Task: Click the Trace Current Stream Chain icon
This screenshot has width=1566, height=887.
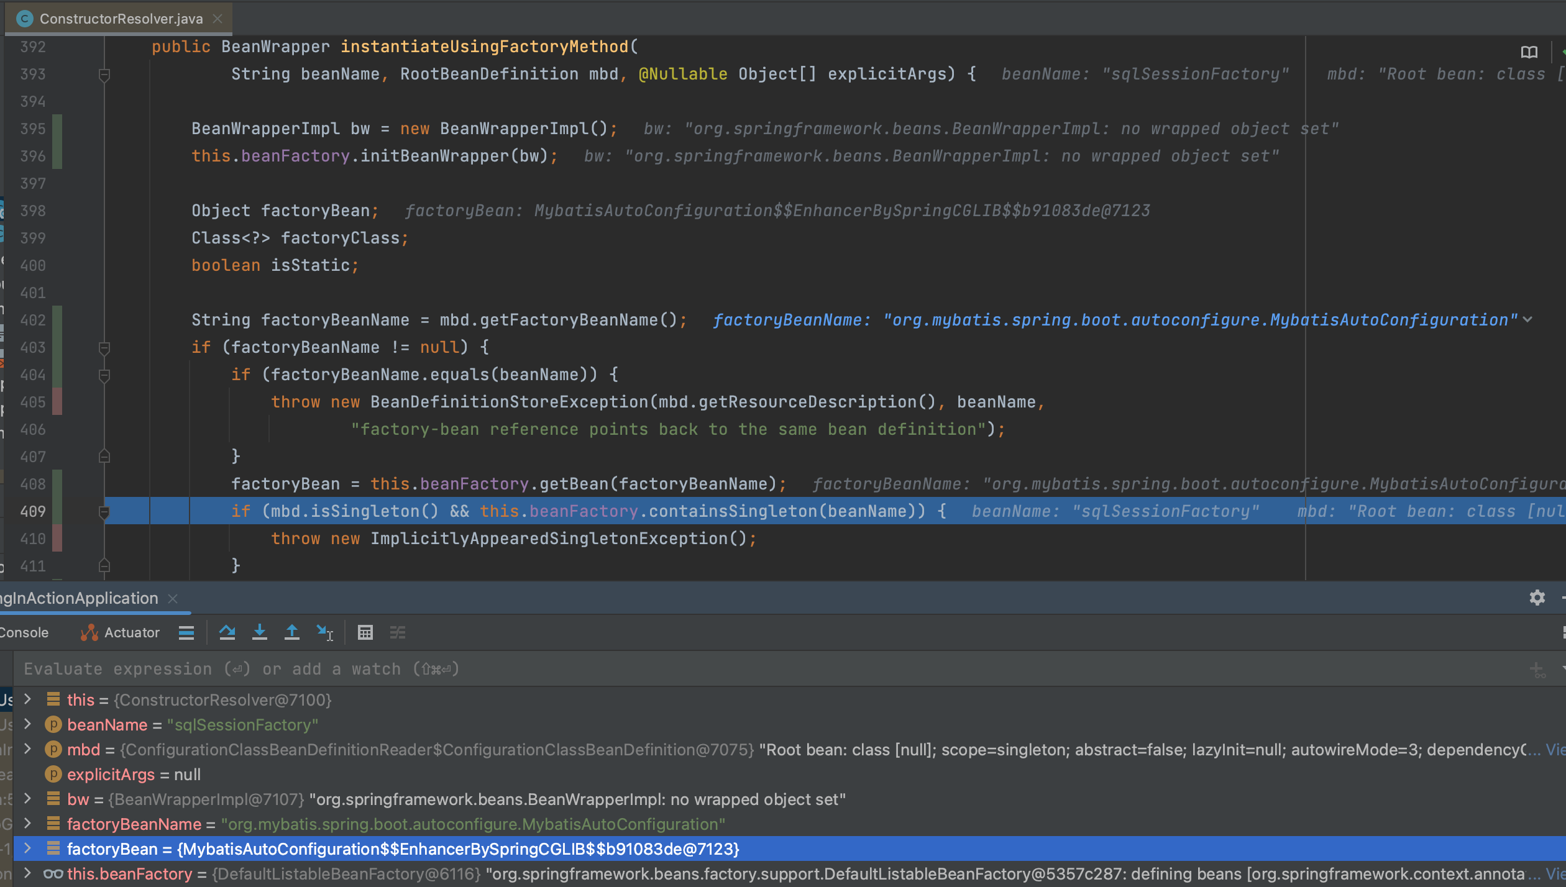Action: coord(398,632)
